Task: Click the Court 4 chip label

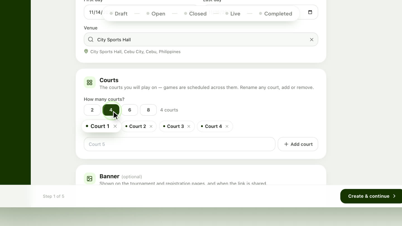Action: pos(214,126)
